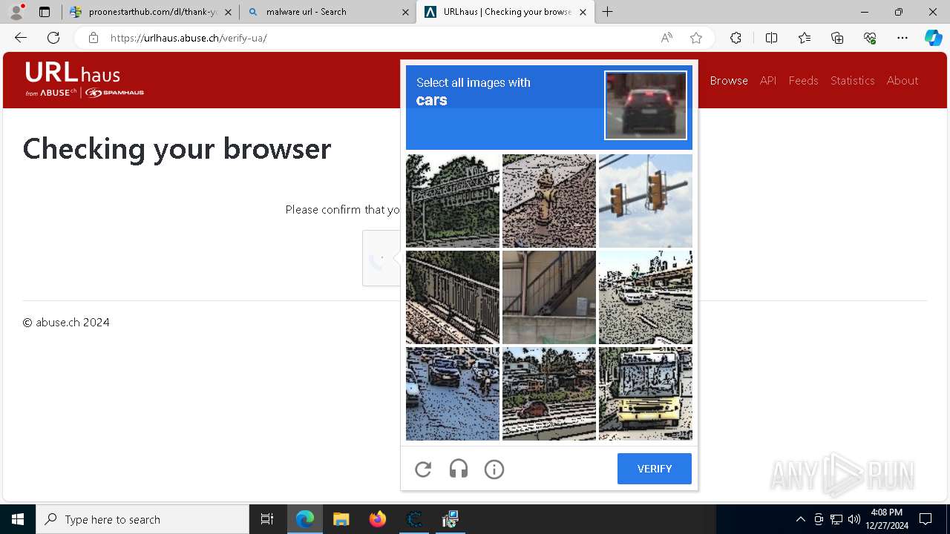Go back to the previous page
The width and height of the screenshot is (950, 534).
point(21,38)
